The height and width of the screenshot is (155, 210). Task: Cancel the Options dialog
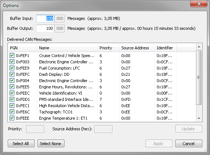coord(189,144)
